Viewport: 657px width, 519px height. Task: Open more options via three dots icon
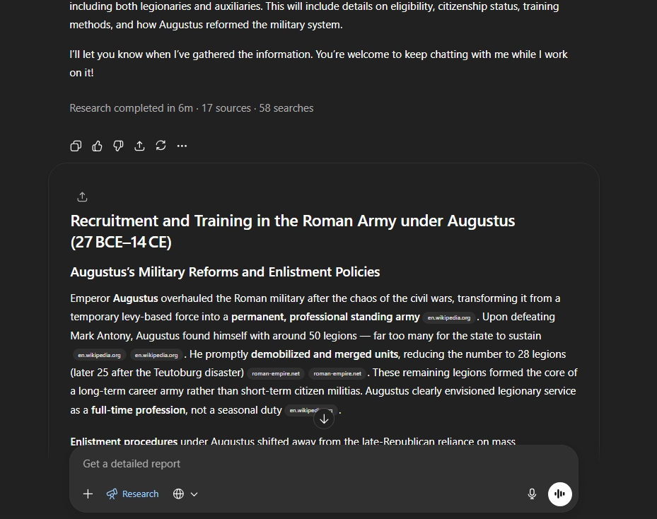[182, 146]
